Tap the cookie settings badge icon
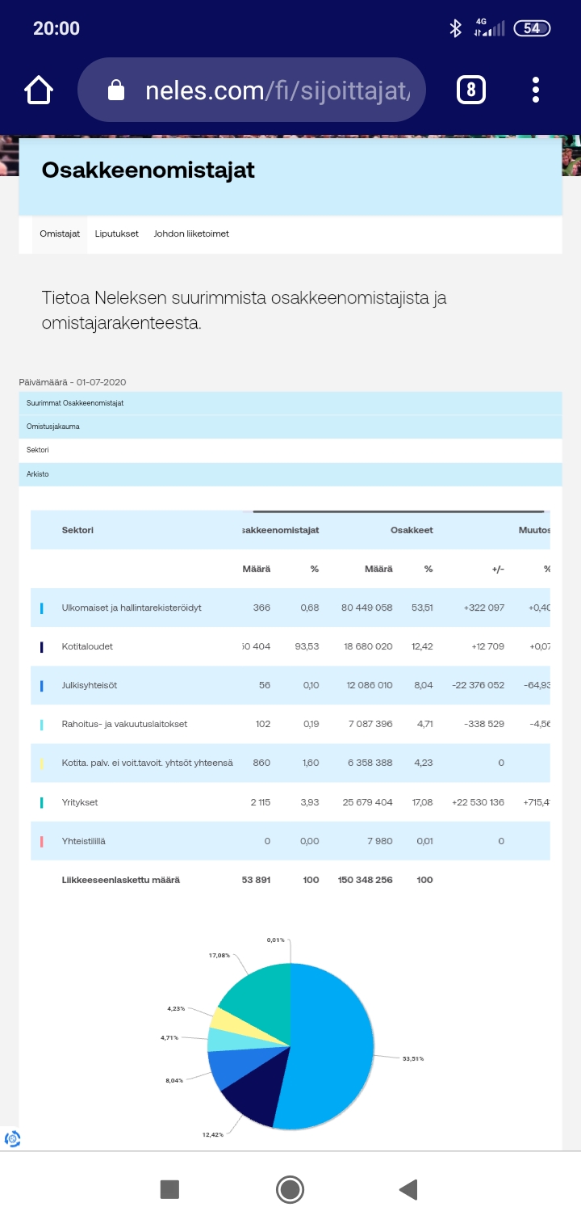 tap(12, 1139)
